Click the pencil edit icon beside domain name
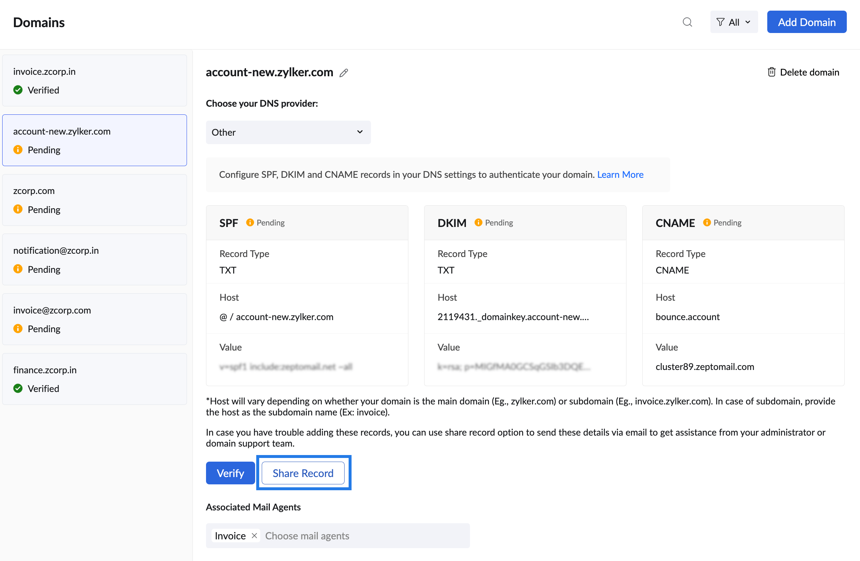The width and height of the screenshot is (860, 561). 343,73
